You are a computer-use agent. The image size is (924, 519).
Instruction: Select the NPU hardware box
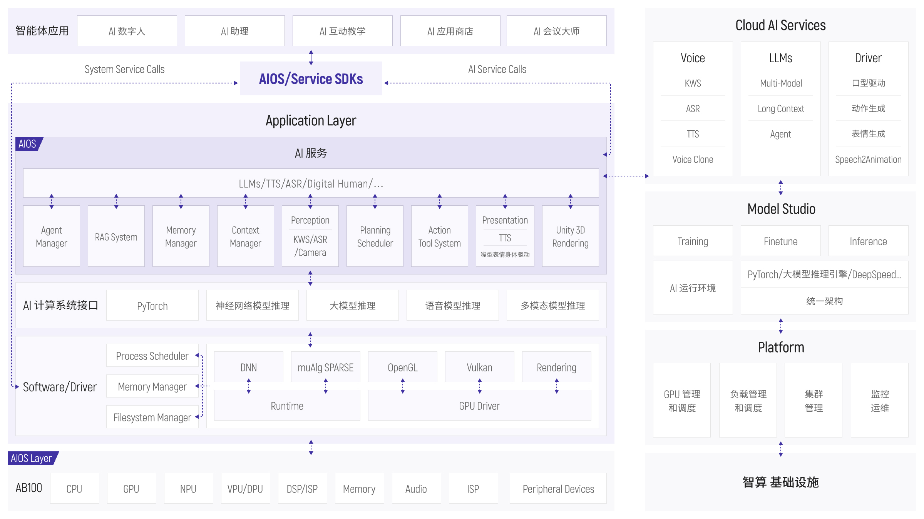[188, 489]
